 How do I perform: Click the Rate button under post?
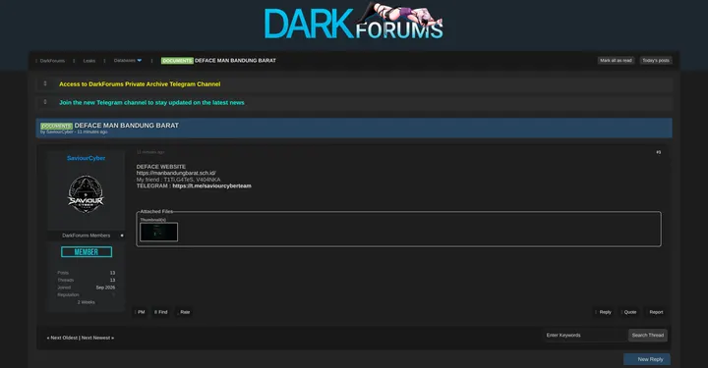(185, 312)
